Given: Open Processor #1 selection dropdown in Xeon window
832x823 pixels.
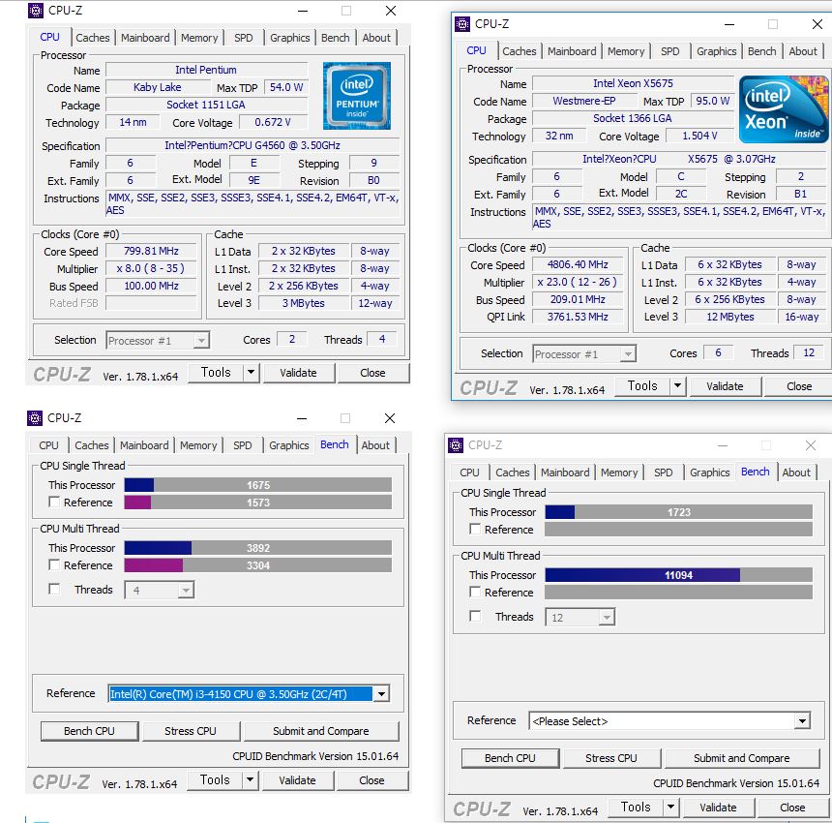Looking at the screenshot, I should point(628,353).
